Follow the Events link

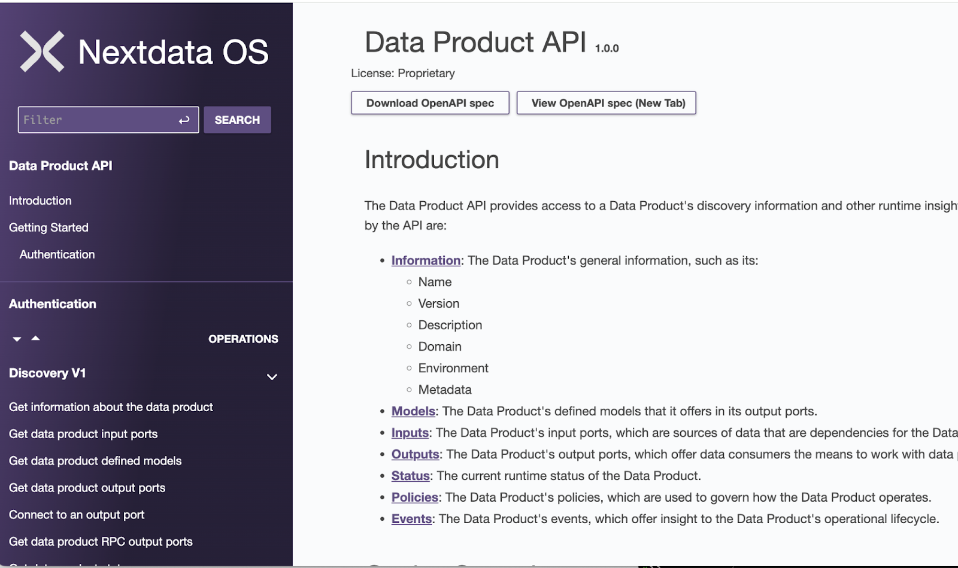(x=412, y=519)
